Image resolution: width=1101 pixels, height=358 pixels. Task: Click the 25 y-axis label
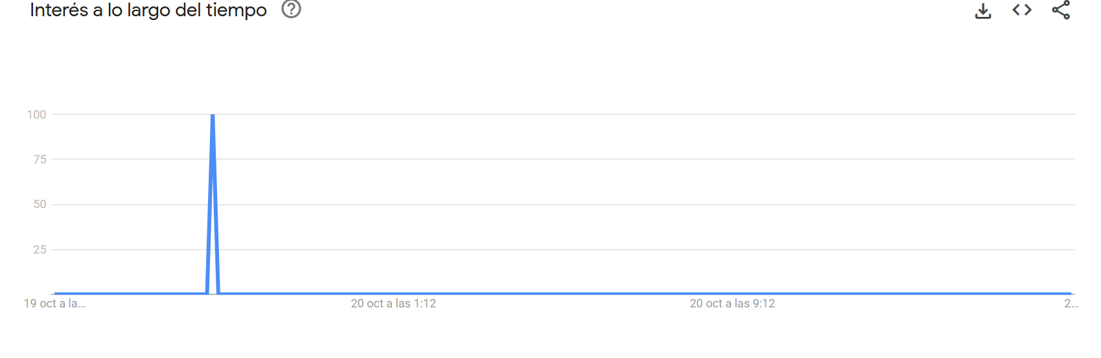point(40,250)
